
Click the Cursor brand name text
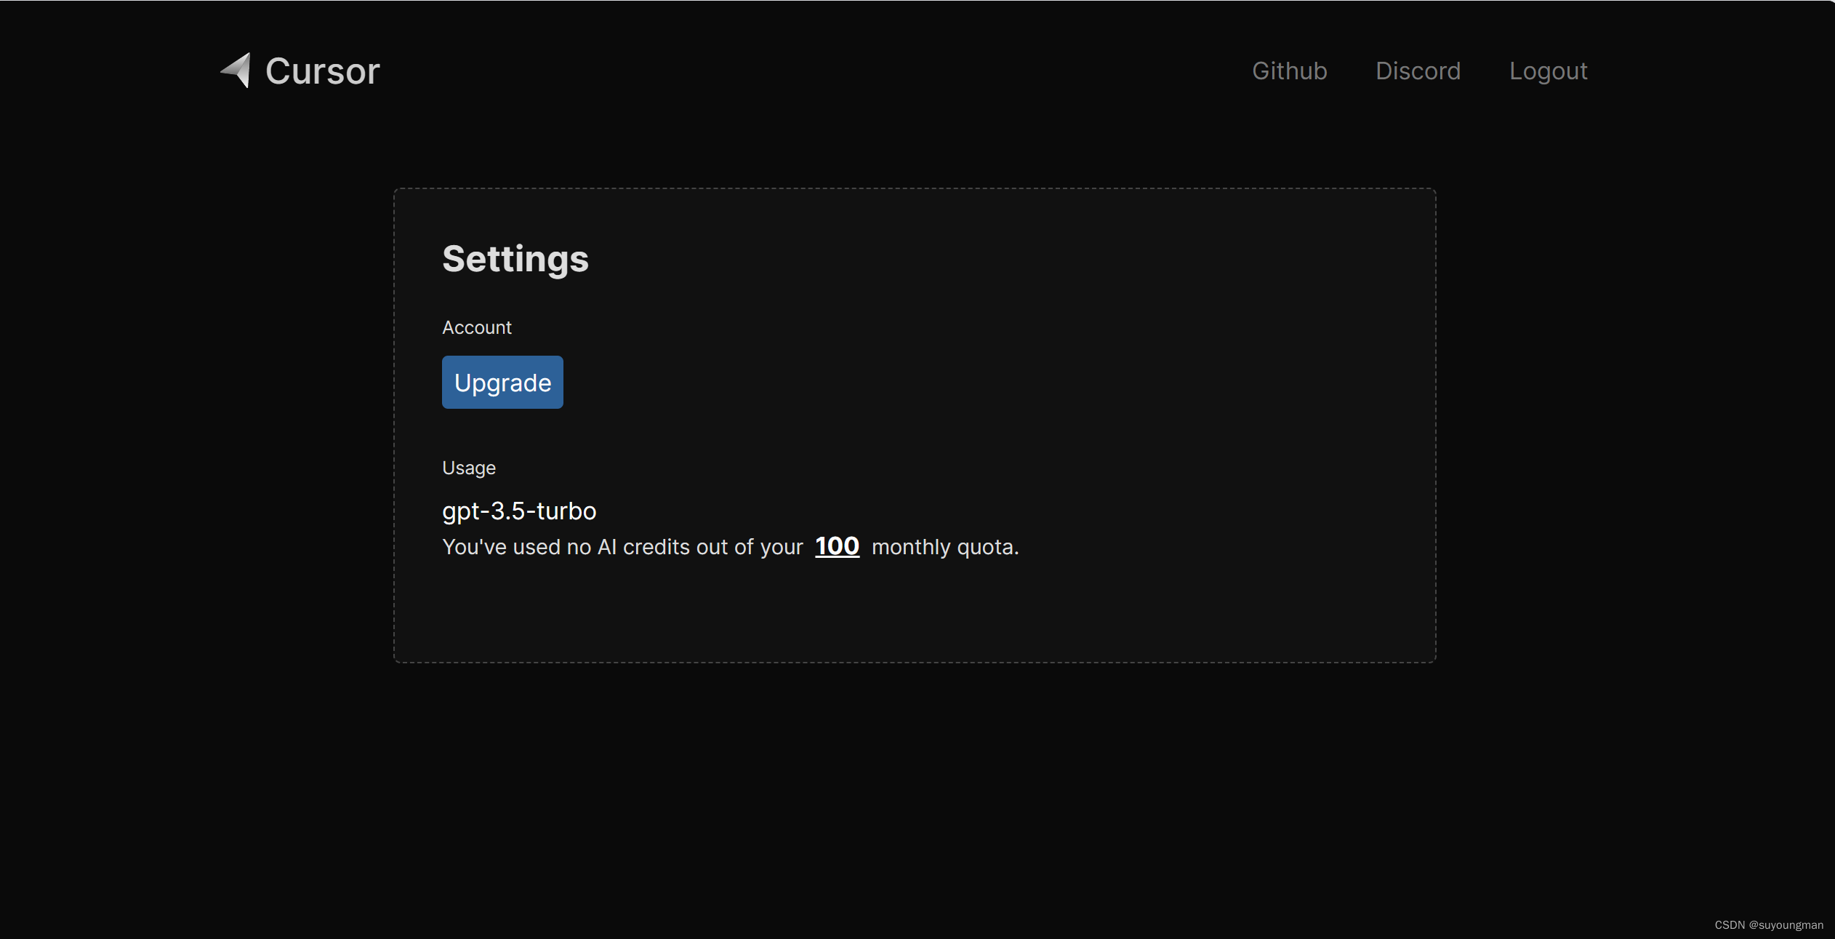322,71
